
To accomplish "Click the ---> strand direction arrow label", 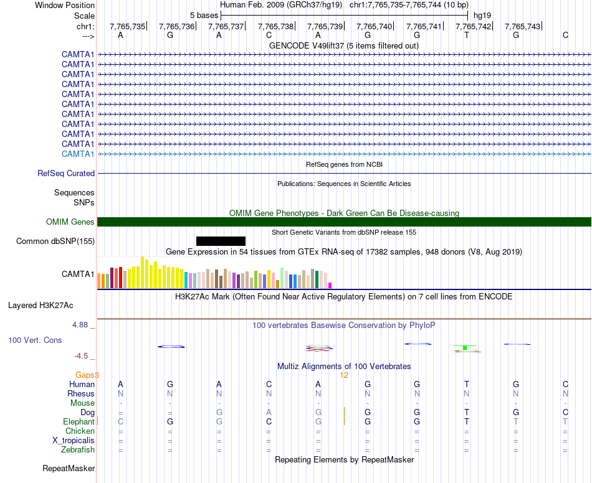I will click(x=88, y=36).
